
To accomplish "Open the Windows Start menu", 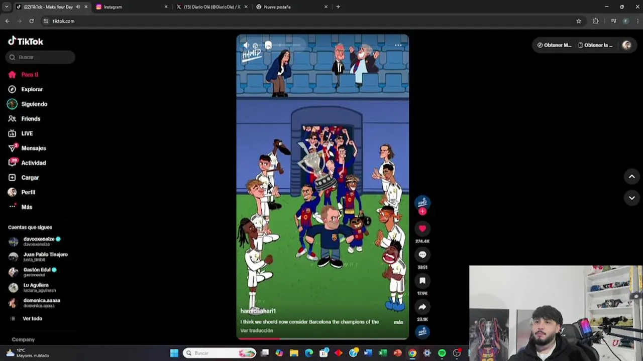I will click(174, 353).
